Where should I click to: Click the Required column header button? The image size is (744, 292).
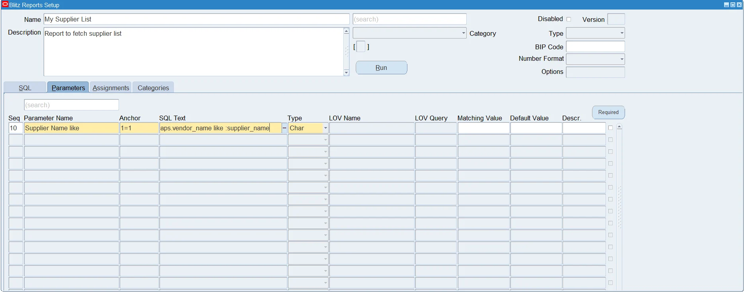coord(608,112)
